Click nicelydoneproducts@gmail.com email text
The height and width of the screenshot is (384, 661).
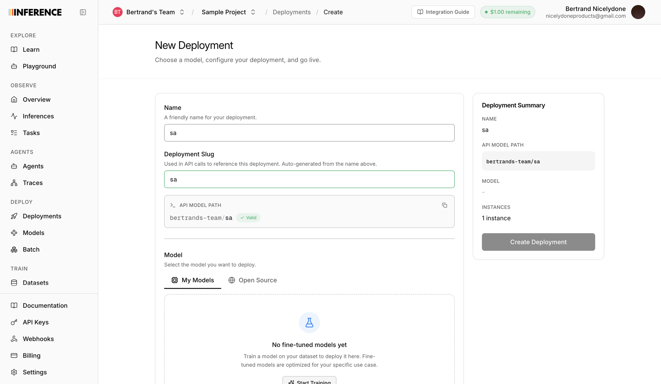click(x=586, y=16)
